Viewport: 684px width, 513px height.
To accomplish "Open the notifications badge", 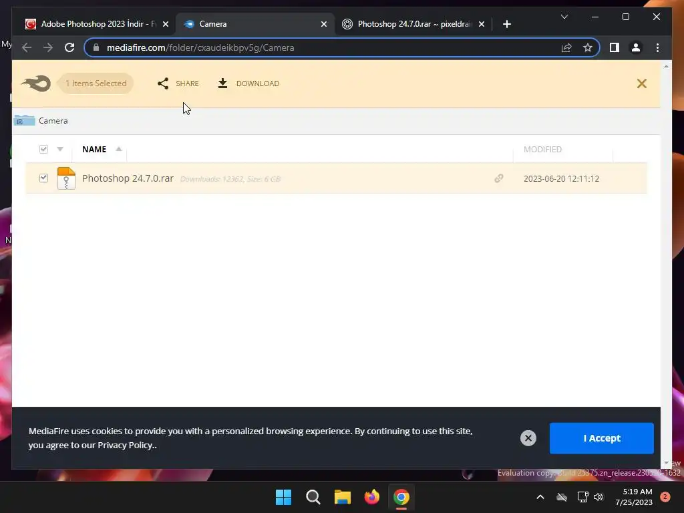I will point(665,497).
